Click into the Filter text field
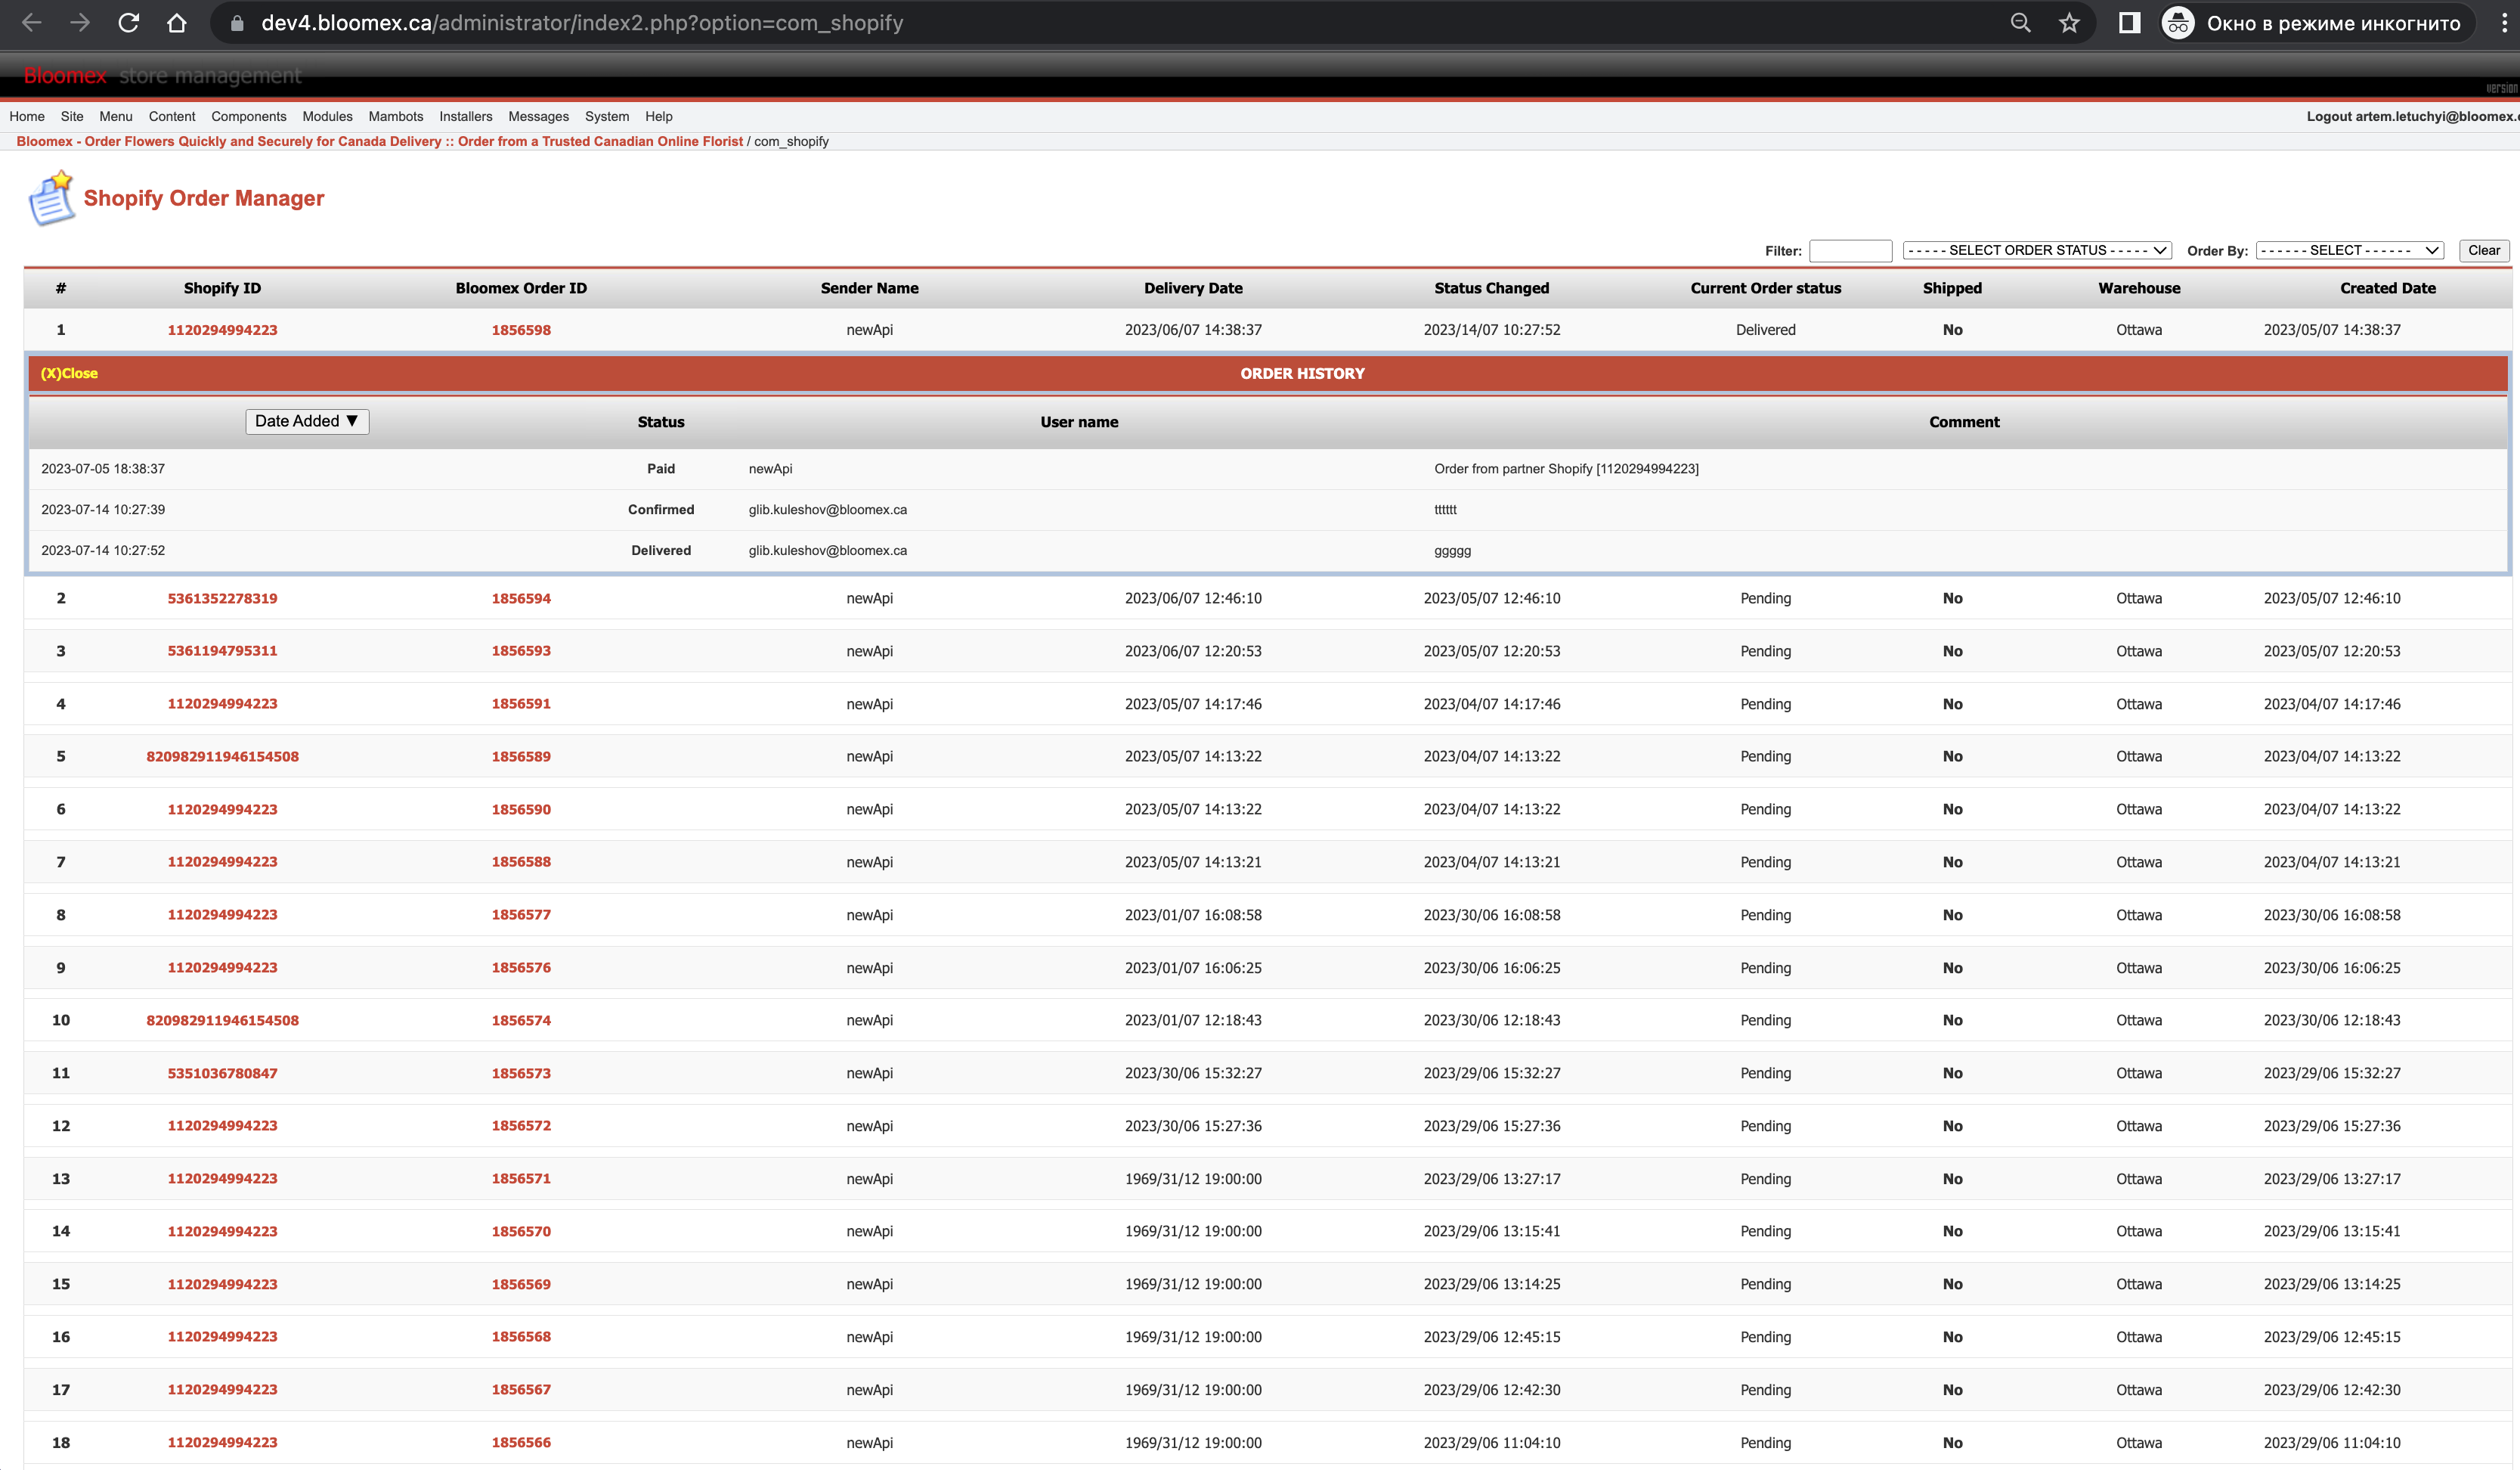This screenshot has height=1470, width=2520. coord(1850,250)
